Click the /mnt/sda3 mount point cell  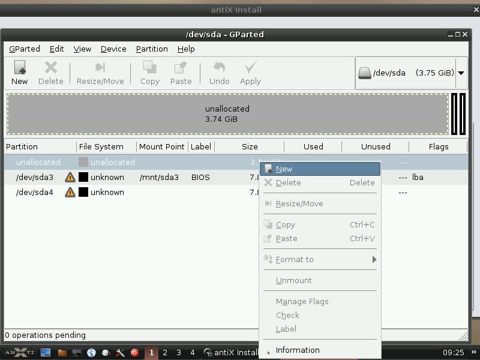[159, 177]
